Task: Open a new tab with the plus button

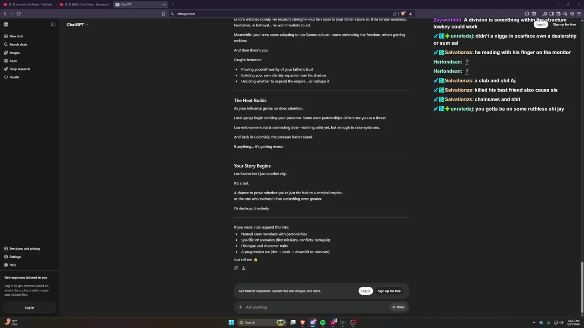Action: tap(173, 5)
